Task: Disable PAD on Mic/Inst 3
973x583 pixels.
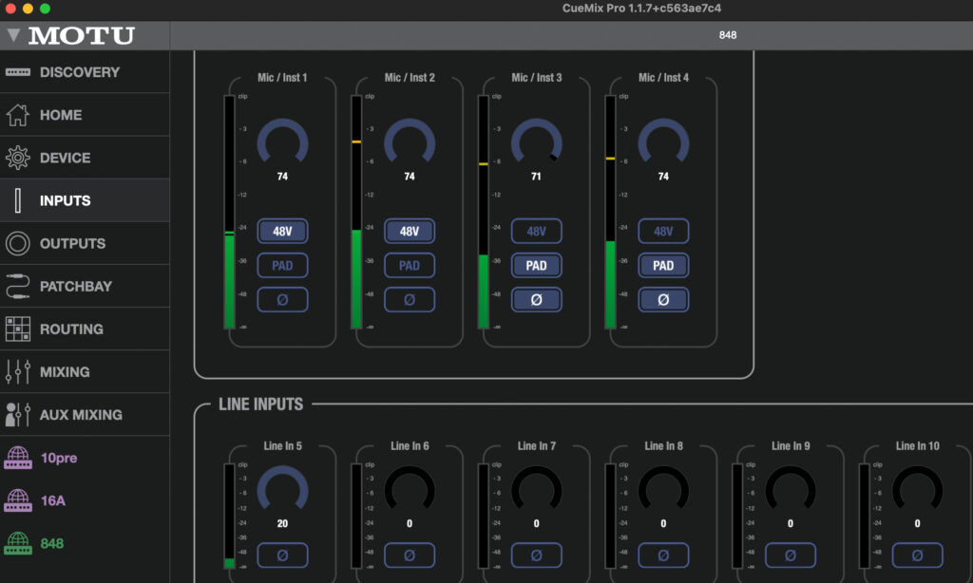Action: click(x=536, y=265)
